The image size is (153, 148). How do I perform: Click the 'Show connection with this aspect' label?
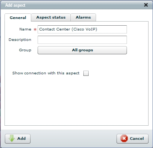(x=46, y=73)
